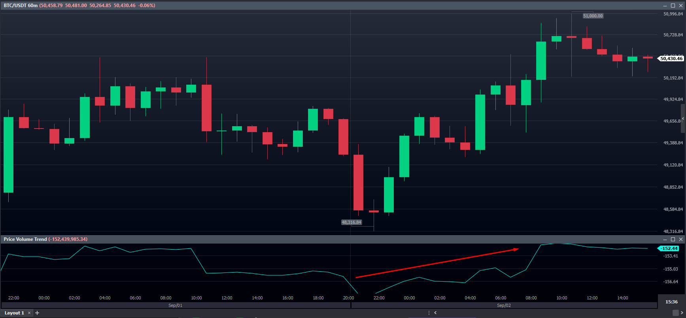This screenshot has width=686, height=318.
Task: Click the Price Volume Trend indicator title
Action: pos(25,239)
